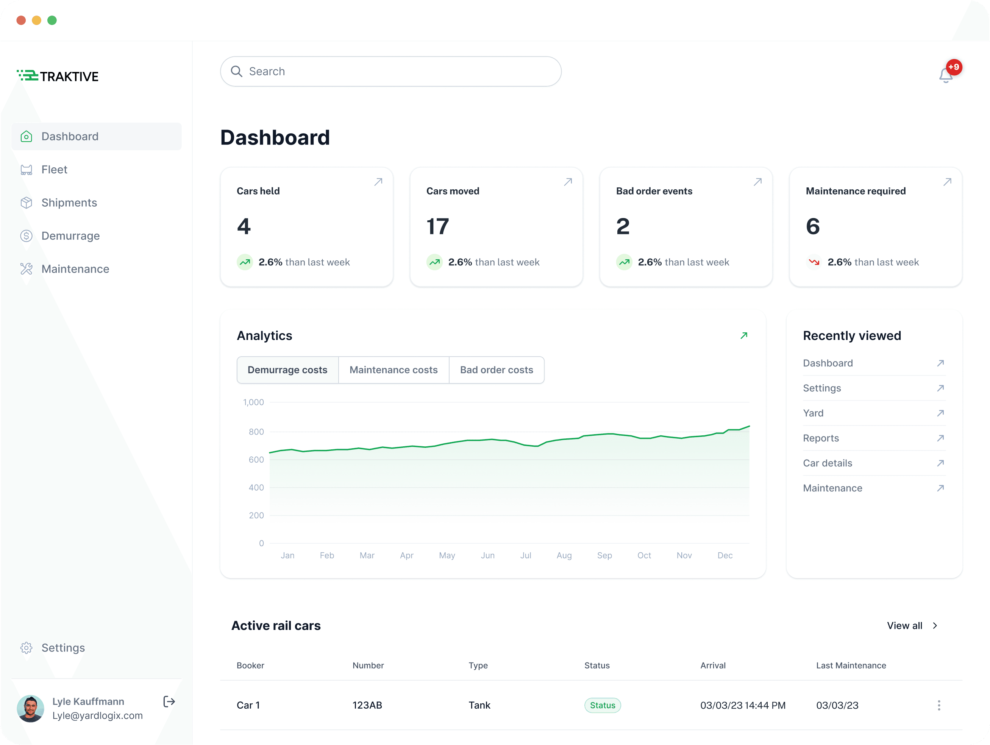Viewport: 990px width, 745px height.
Task: Switch to Bad order costs tab
Action: click(497, 370)
